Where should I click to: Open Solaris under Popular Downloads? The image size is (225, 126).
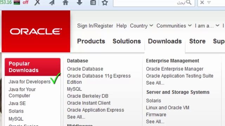tap(16, 111)
